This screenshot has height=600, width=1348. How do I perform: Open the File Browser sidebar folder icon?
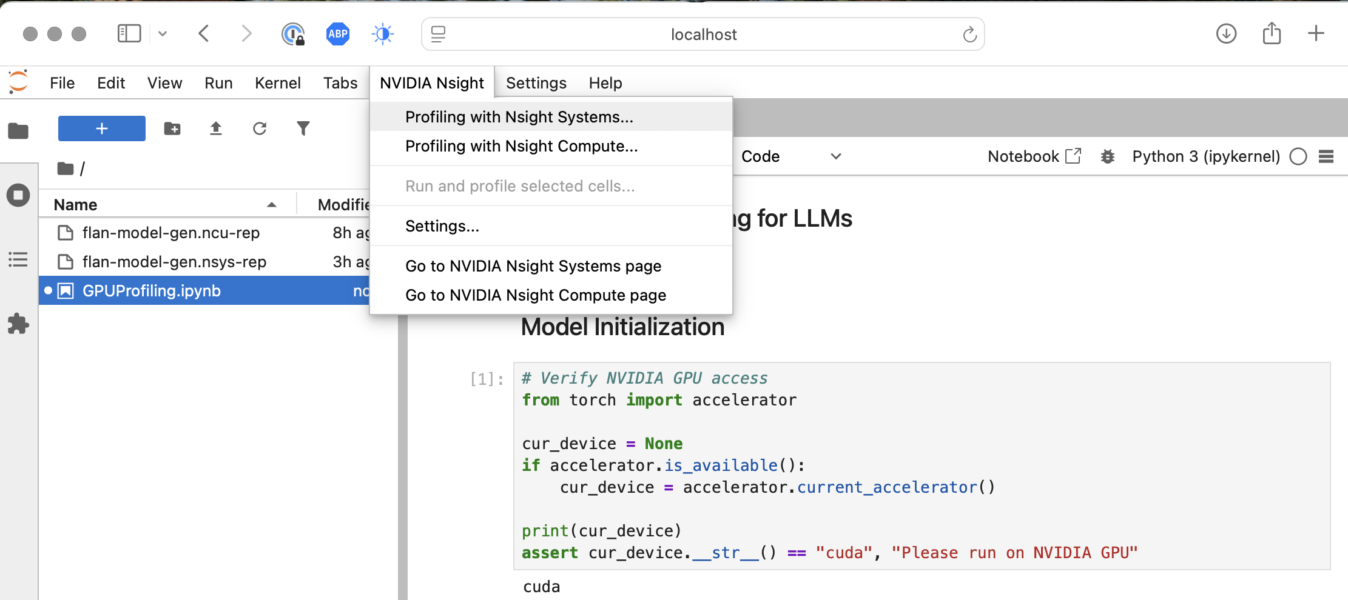(18, 130)
